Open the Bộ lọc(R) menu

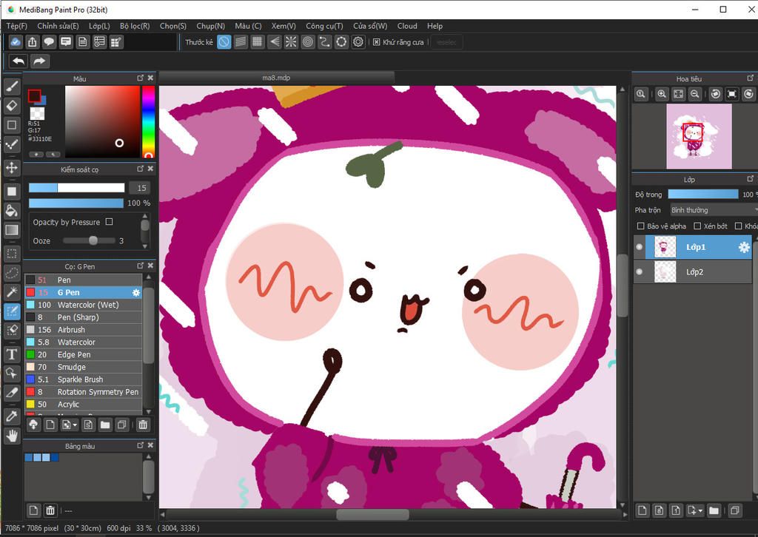click(135, 26)
